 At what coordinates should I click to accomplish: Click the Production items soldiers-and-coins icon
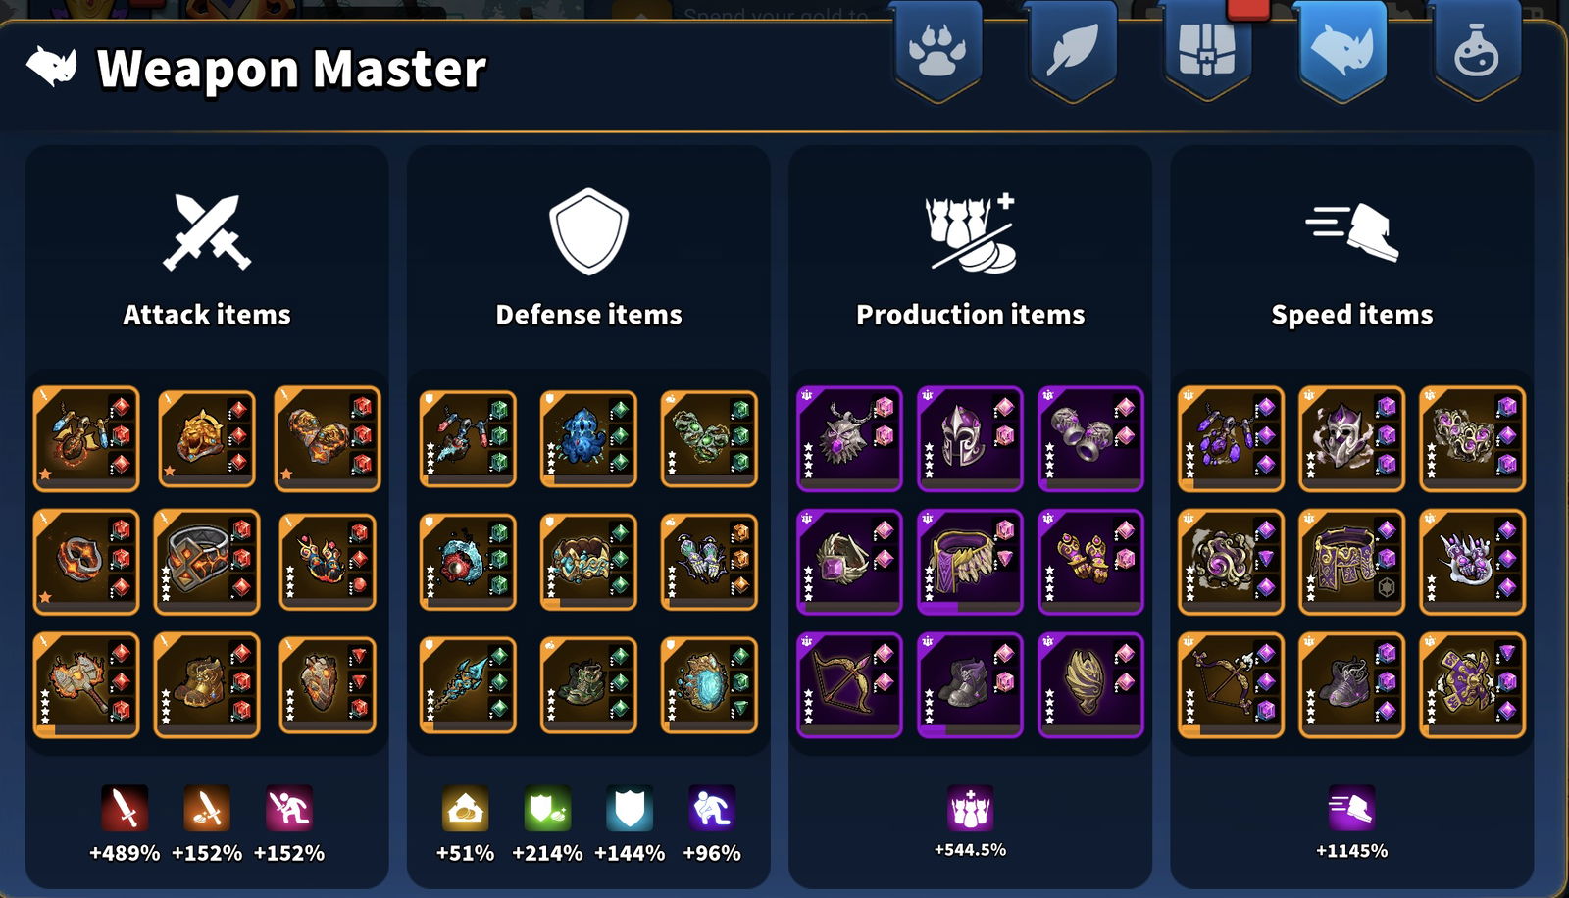971,232
